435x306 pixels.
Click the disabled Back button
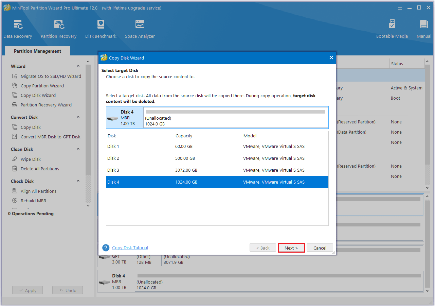[x=263, y=248]
